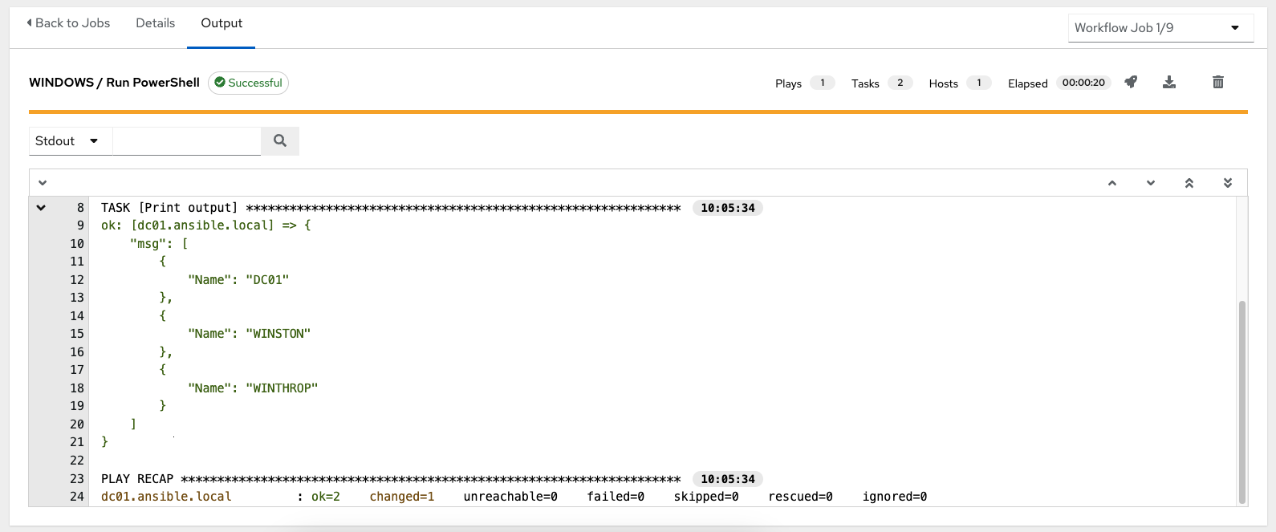Viewport: 1276px width, 532px height.
Task: Click the relaunch job rocket icon
Action: click(1131, 82)
